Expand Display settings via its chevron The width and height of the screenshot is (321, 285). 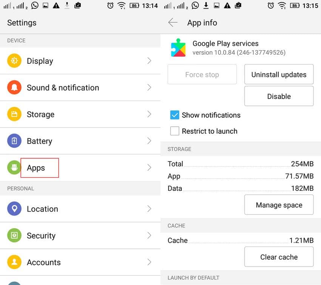tap(149, 61)
